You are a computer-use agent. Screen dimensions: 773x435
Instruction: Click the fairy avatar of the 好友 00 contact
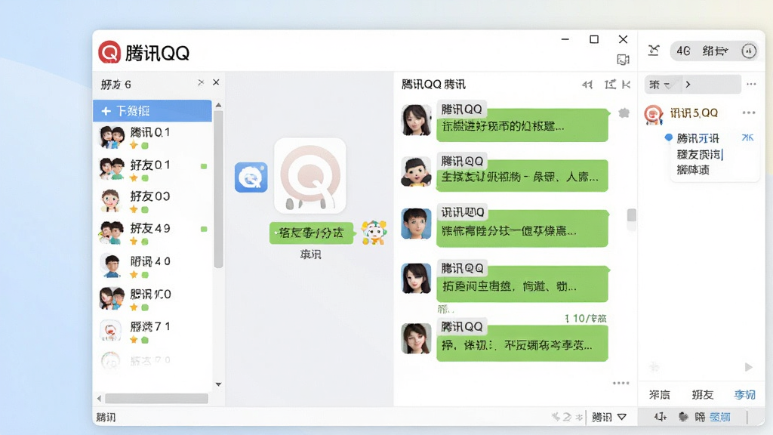(x=110, y=201)
